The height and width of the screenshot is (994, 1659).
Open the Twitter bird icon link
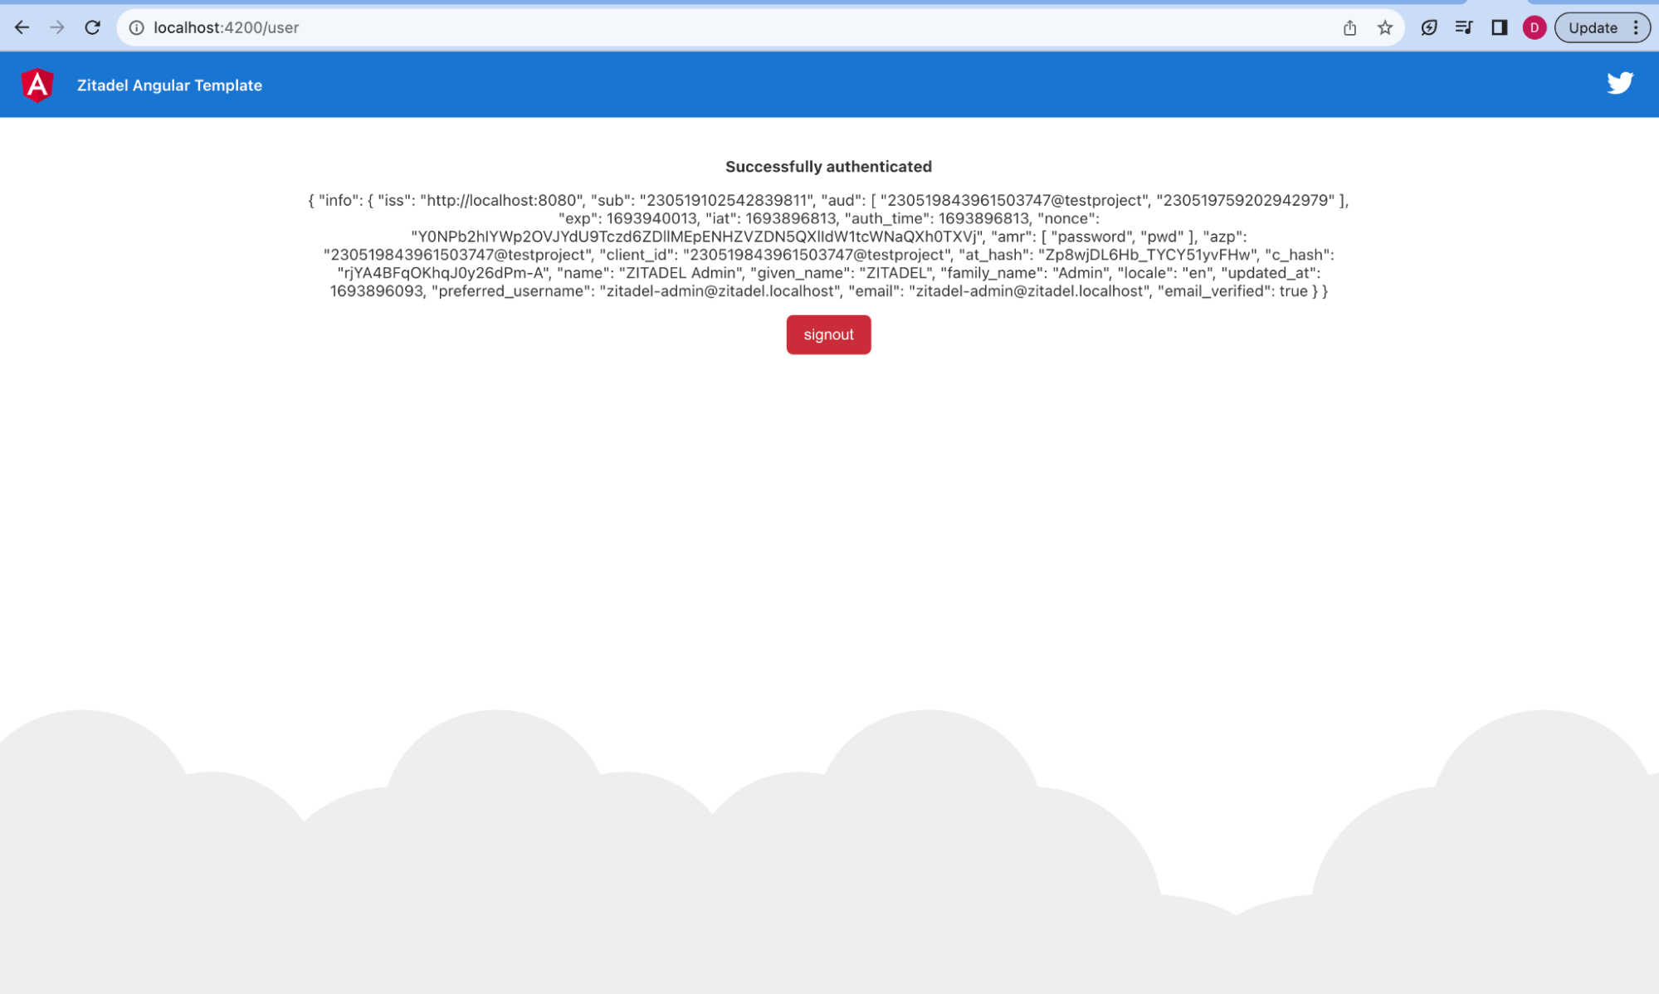(x=1619, y=83)
